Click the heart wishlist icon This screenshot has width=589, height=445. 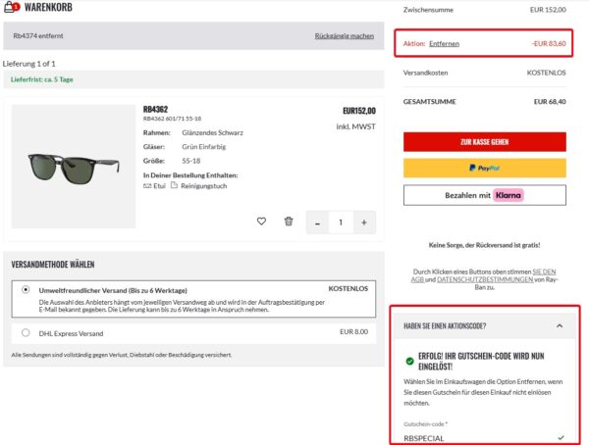point(261,222)
